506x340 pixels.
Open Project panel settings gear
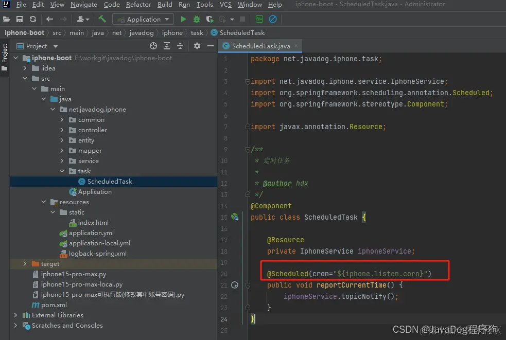pyautogui.click(x=197, y=46)
